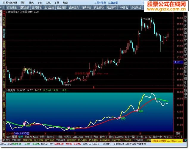Click the 另存为 button in indicator bar
Screen dimensions: 189x149
28,137
